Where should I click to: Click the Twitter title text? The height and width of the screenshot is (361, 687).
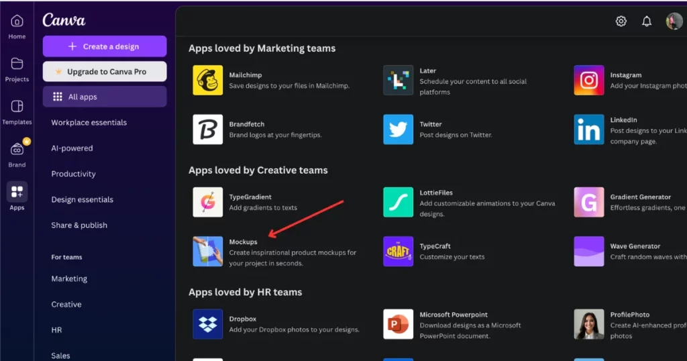point(431,124)
